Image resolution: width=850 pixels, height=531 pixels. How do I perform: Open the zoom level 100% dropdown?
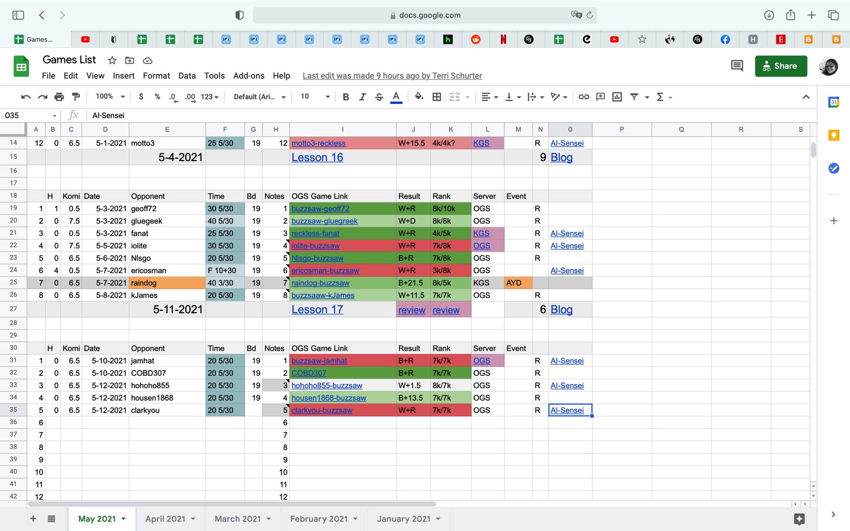(x=110, y=97)
